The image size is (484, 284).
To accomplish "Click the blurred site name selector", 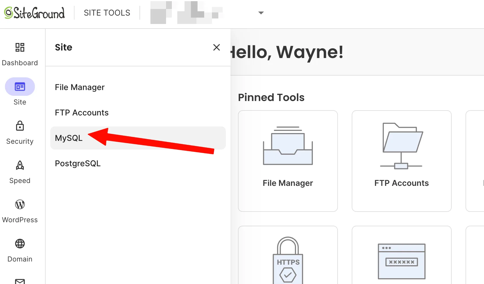I will (187, 13).
